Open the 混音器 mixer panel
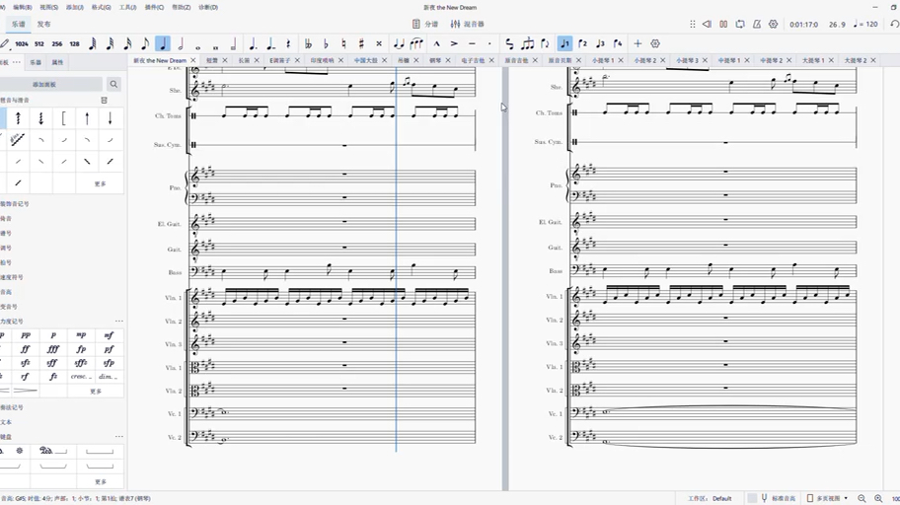 pyautogui.click(x=468, y=24)
